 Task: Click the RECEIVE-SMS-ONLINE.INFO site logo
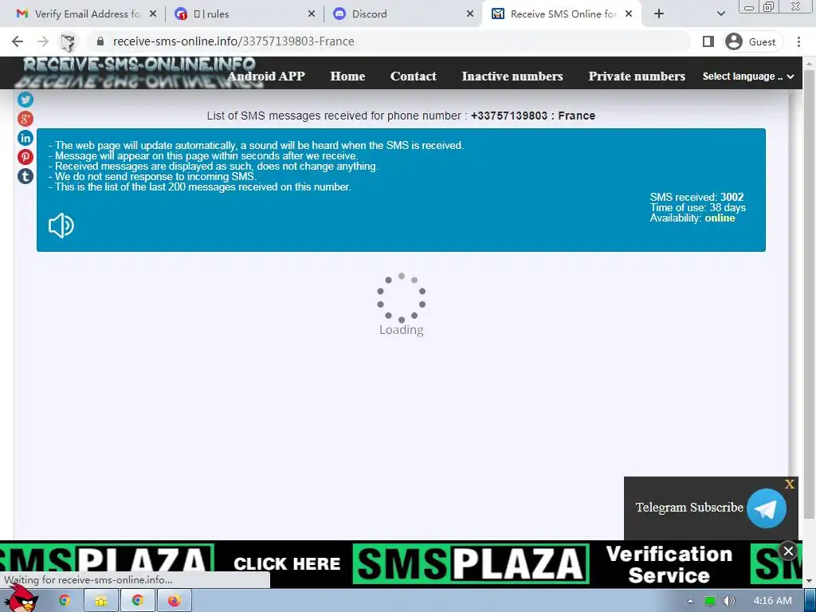pos(139,72)
